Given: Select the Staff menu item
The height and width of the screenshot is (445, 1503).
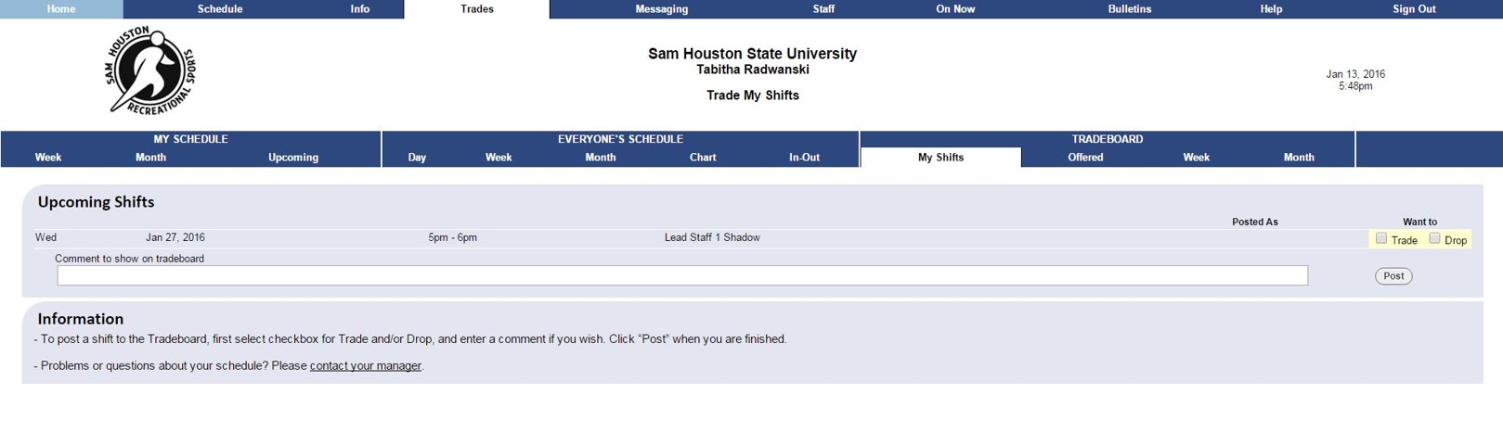Looking at the screenshot, I should coord(823,9).
